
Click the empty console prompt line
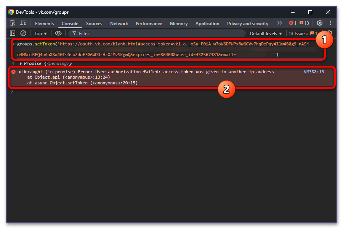171,91
